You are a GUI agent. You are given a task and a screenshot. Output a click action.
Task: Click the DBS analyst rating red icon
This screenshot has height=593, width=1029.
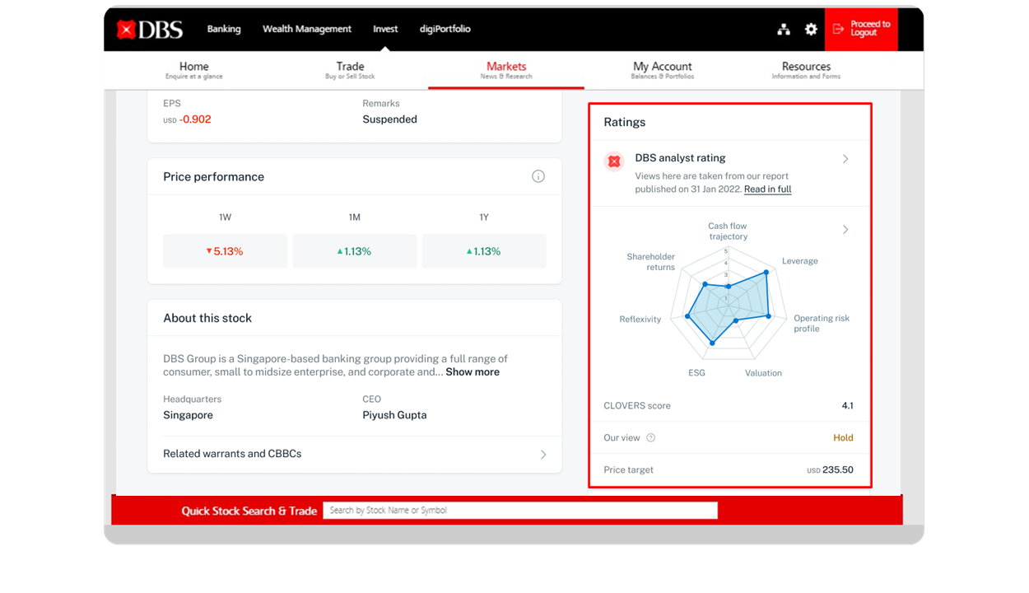coord(614,161)
